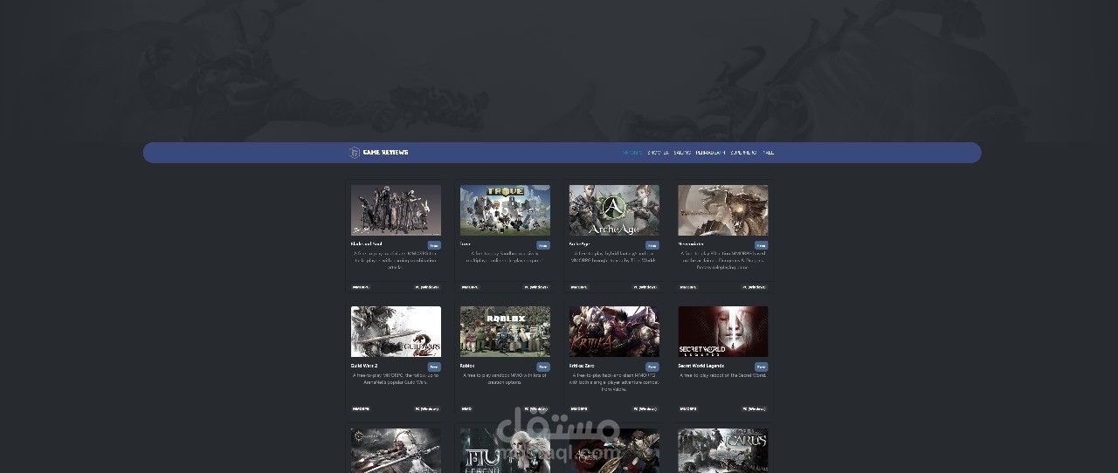Click the Secret World Legends title
Screen dimensions: 1118x473
pyautogui.click(x=701, y=366)
